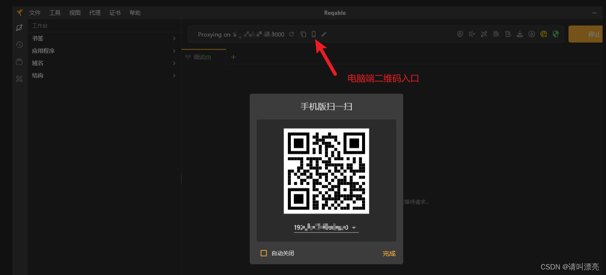Image resolution: width=606 pixels, height=275 pixels.
Task: Click the refresh icon beside the proxy address
Action: (x=292, y=34)
